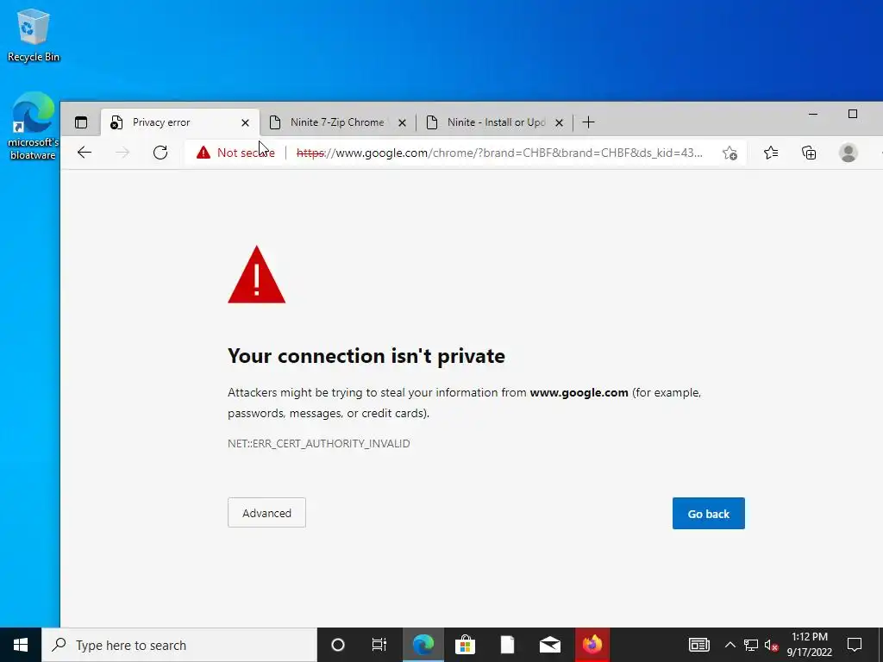Select the NET::ERR_CERT_AUTHORITY_INVALID error code

pyautogui.click(x=319, y=444)
